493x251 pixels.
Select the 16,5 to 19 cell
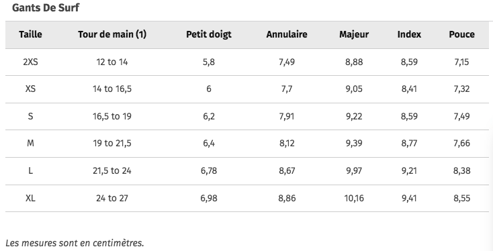[112, 116]
